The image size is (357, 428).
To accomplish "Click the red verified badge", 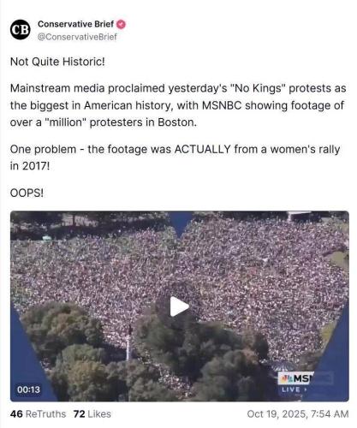I will [x=122, y=25].
